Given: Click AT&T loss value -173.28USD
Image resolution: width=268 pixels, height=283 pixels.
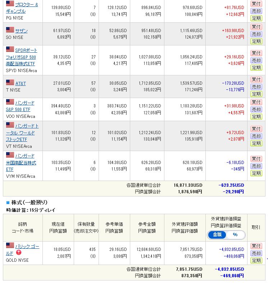Looking at the screenshot, I should pos(233,83).
